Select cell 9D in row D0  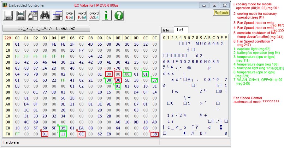(x=136, y=122)
